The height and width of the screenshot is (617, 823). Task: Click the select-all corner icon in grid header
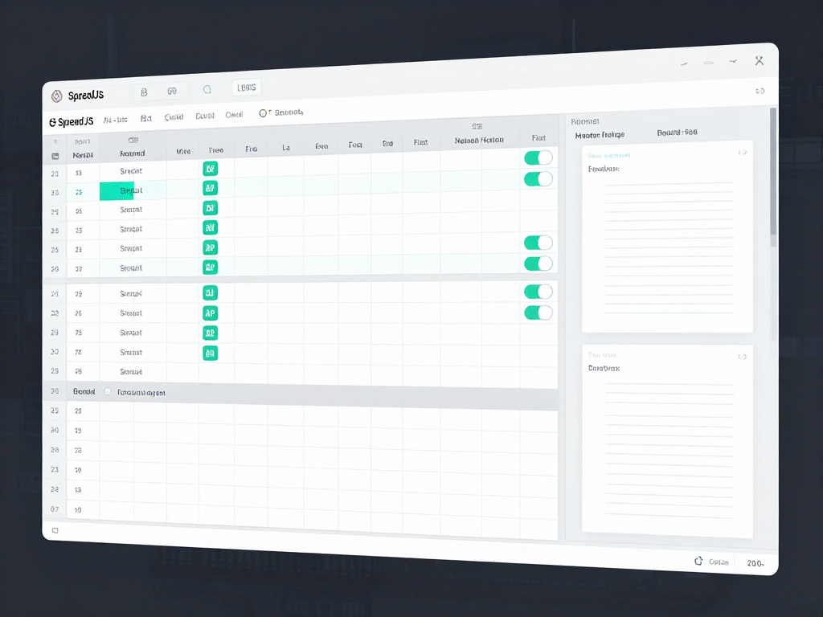coord(55,155)
